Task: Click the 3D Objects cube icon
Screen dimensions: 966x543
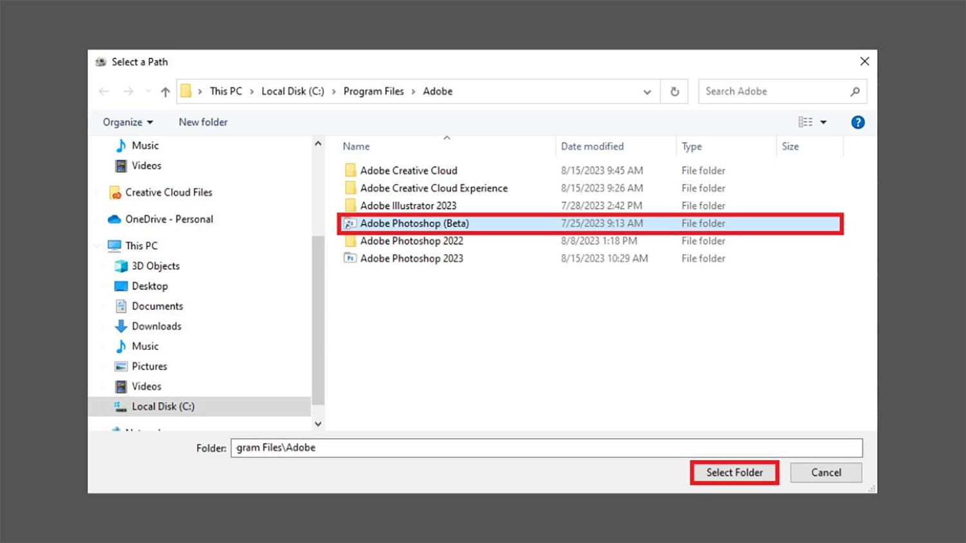Action: tap(121, 266)
